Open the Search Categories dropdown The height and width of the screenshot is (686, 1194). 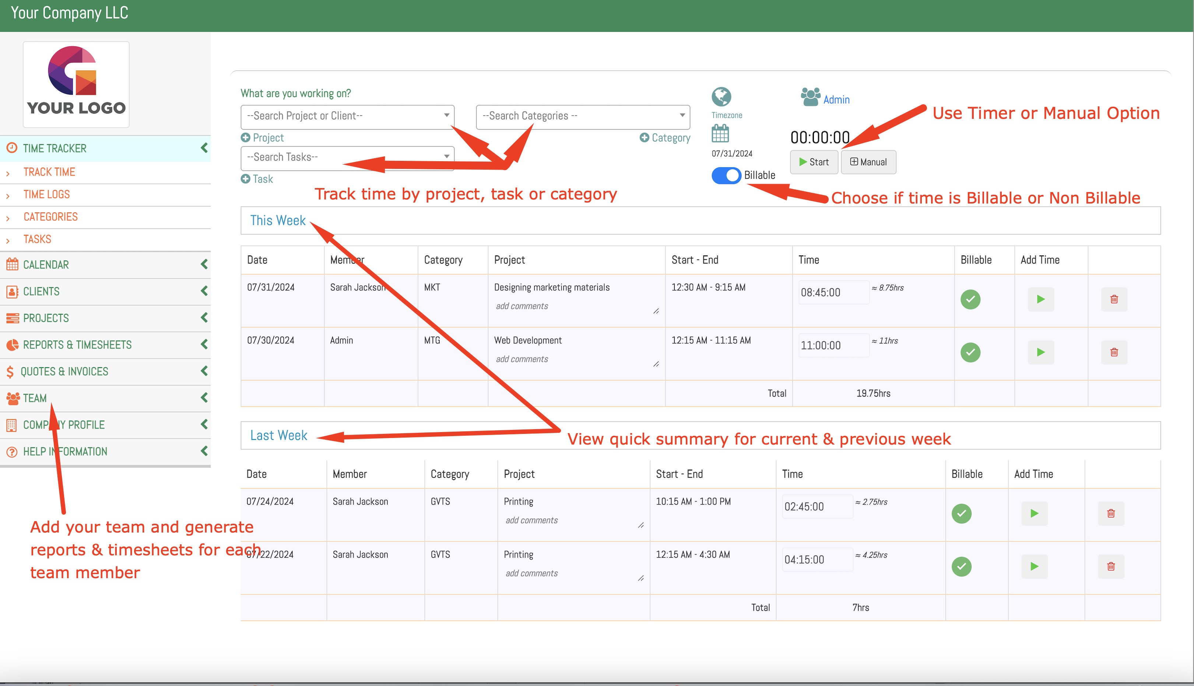coord(583,116)
